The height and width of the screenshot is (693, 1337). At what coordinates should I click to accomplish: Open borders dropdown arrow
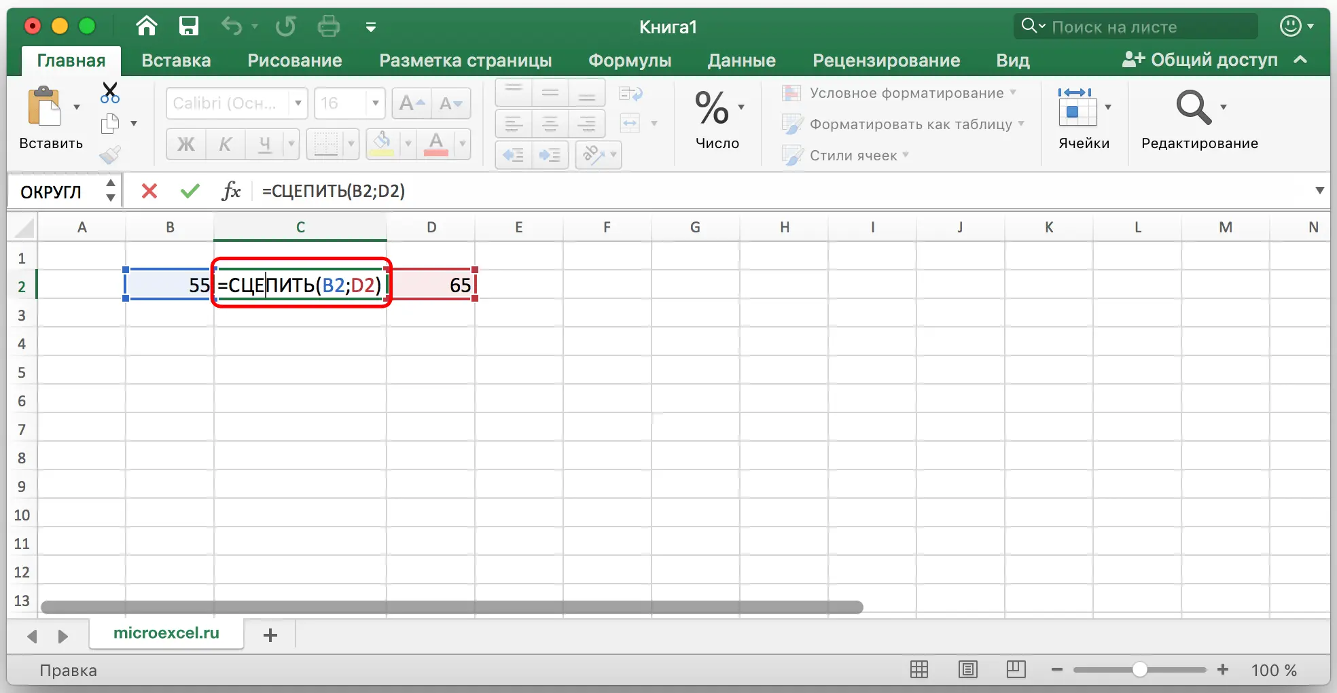tap(351, 144)
